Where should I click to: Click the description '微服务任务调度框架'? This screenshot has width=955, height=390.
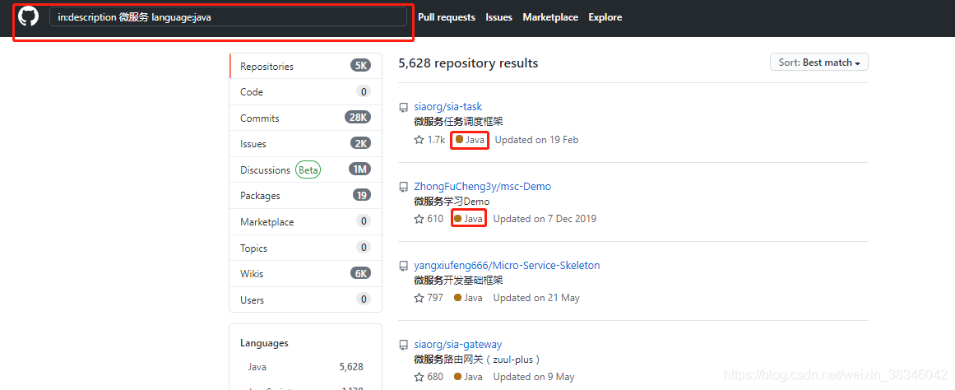[459, 122]
